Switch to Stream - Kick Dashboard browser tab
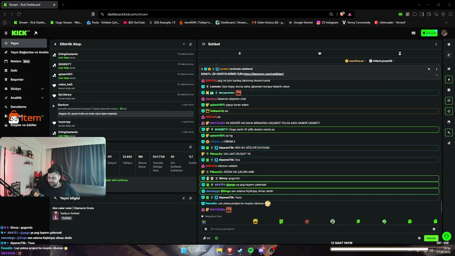Viewport: 455px width, 256px height. (x=29, y=5)
